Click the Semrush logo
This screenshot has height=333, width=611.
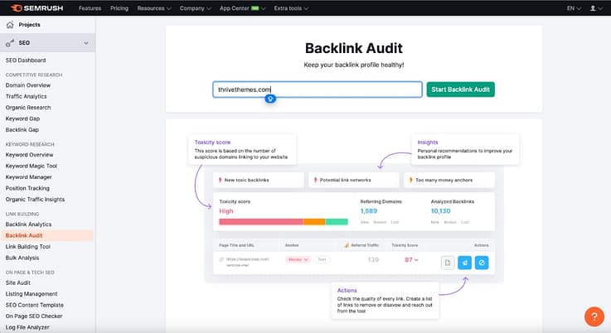pyautogui.click(x=37, y=8)
